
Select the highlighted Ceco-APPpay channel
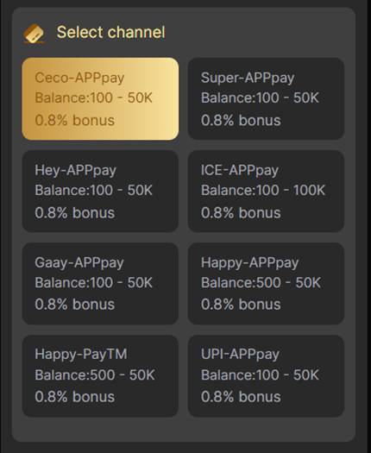coord(100,99)
